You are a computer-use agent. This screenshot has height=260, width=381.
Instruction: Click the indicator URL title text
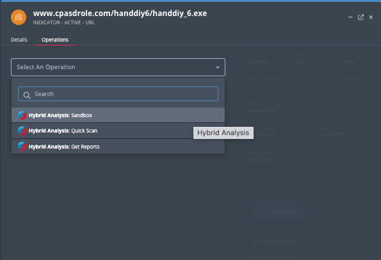120,13
